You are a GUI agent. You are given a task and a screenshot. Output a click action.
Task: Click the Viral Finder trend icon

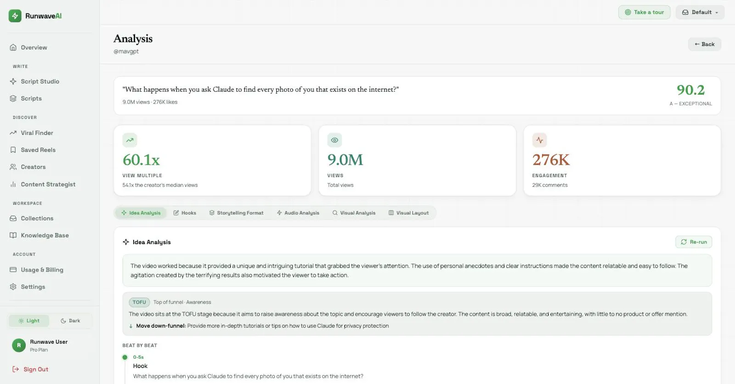[13, 133]
